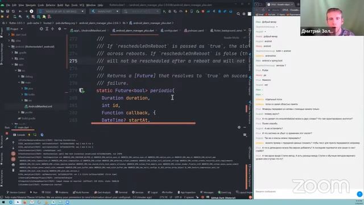
Task: Click the up arrow in Run console
Action: coord(13,142)
